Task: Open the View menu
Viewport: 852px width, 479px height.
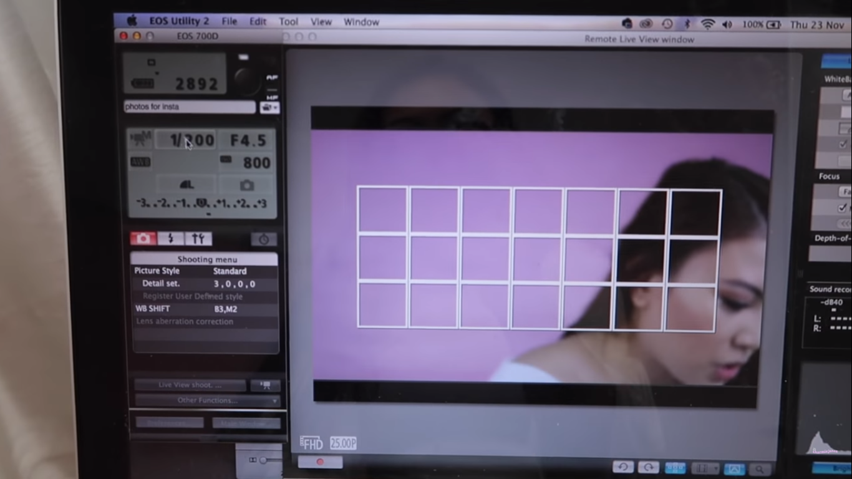Action: (x=321, y=22)
